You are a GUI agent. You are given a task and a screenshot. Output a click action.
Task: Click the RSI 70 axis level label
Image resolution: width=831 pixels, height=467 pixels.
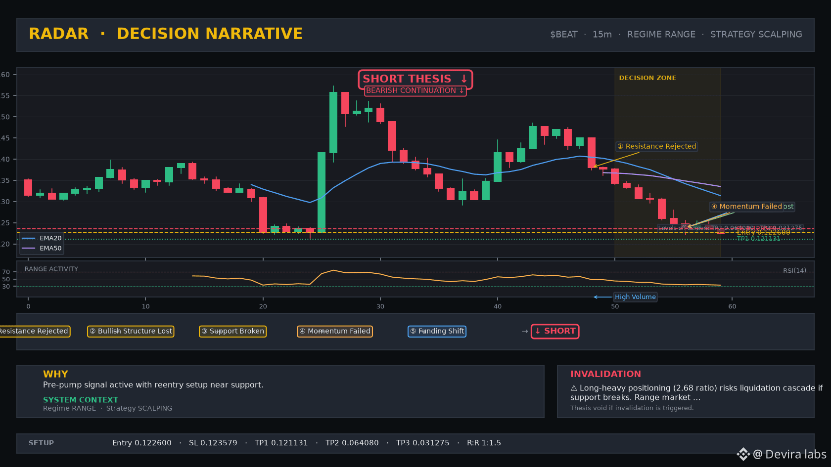[6, 272]
